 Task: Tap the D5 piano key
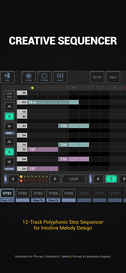point(22,102)
